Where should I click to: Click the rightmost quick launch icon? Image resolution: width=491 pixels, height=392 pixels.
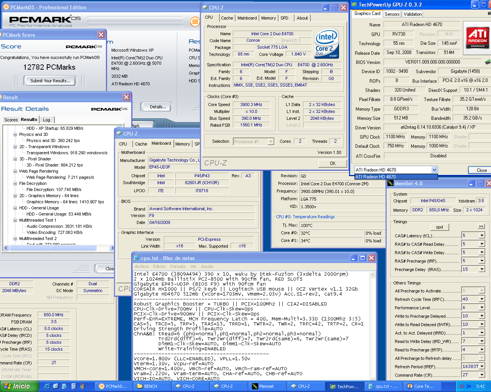point(82,386)
